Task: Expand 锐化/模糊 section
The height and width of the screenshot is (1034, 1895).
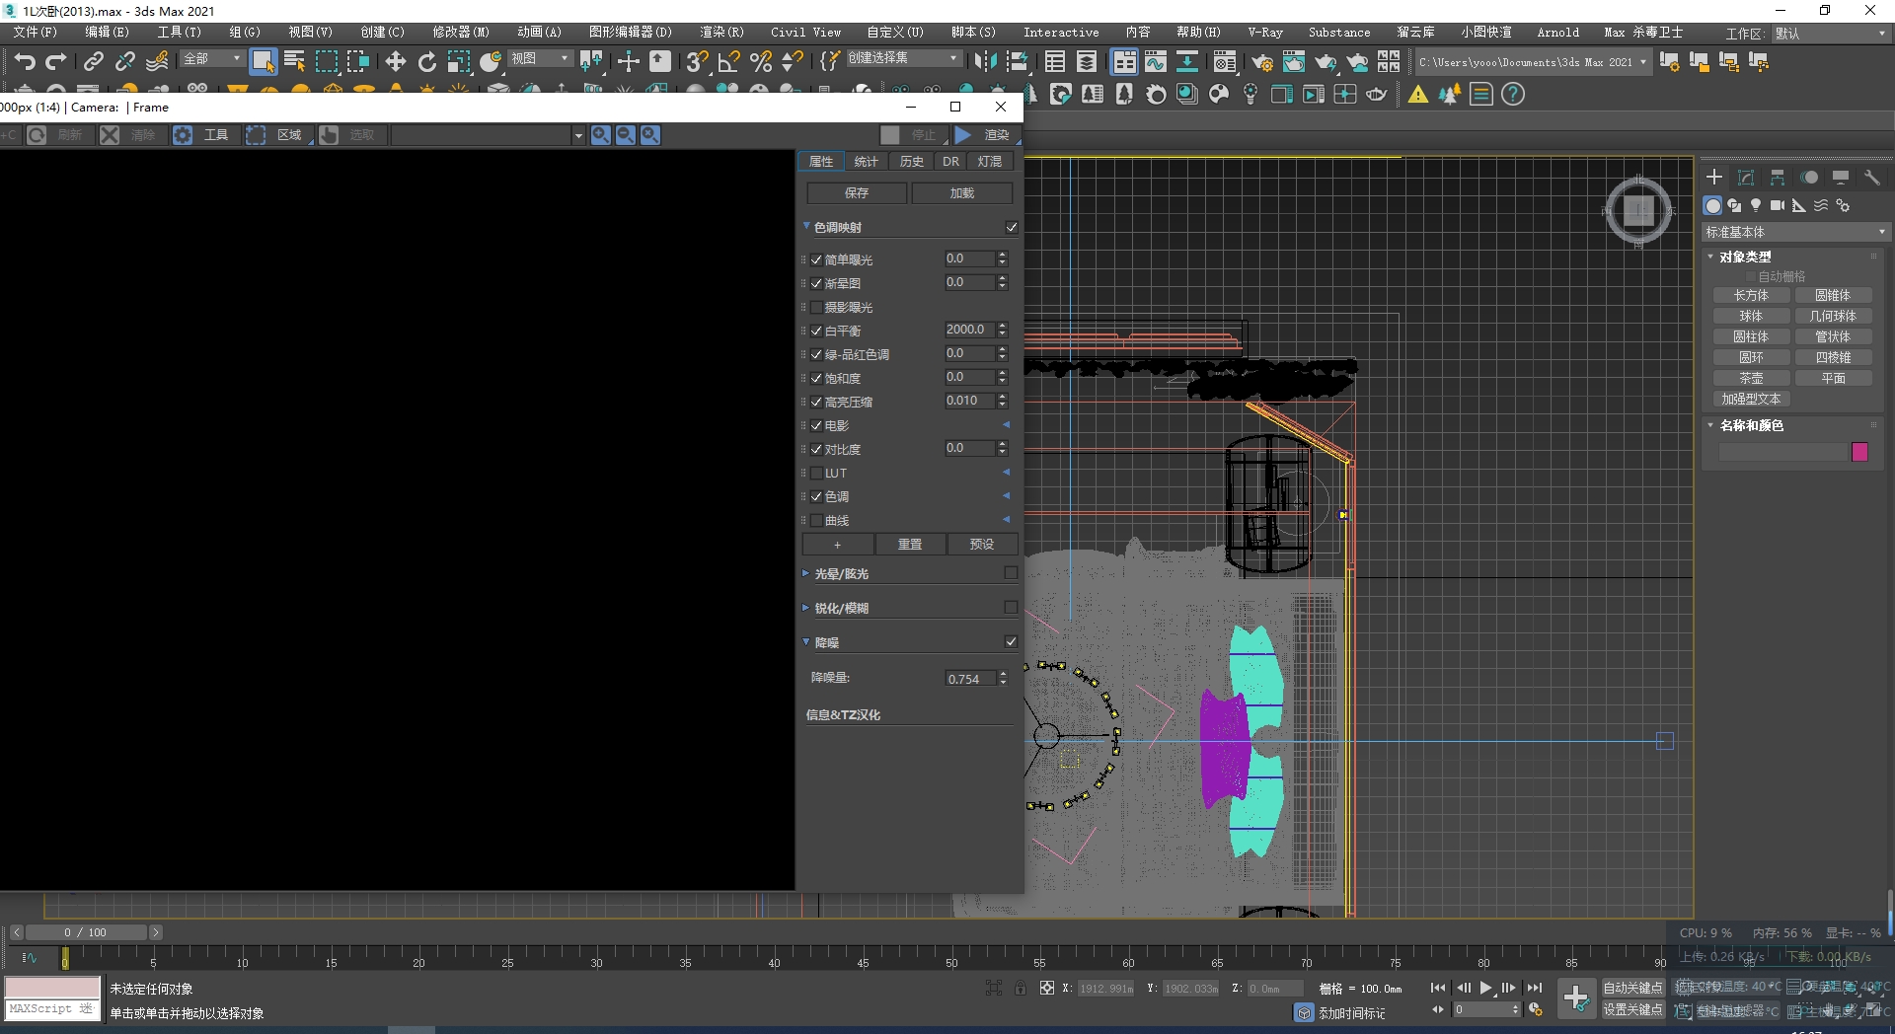Action: (x=805, y=608)
